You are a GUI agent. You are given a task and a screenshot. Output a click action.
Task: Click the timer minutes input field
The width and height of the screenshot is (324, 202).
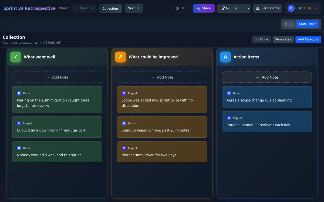(289, 24)
